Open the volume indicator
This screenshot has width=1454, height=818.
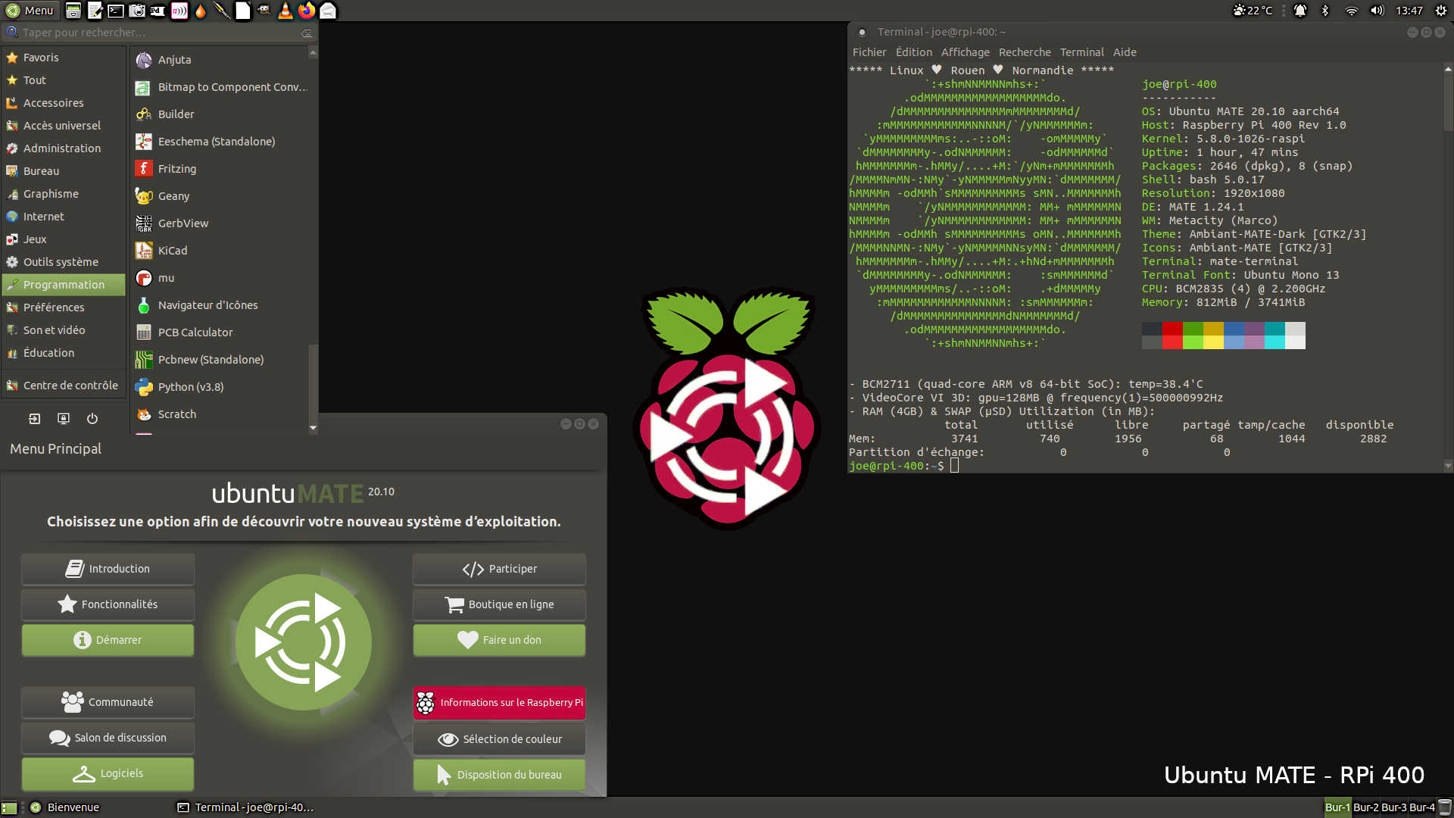click(x=1377, y=11)
